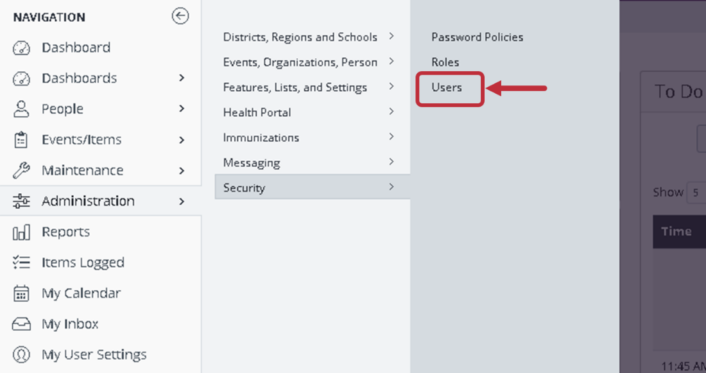Screen dimensions: 706x373
Task: Open Password Policies
Action: point(477,37)
